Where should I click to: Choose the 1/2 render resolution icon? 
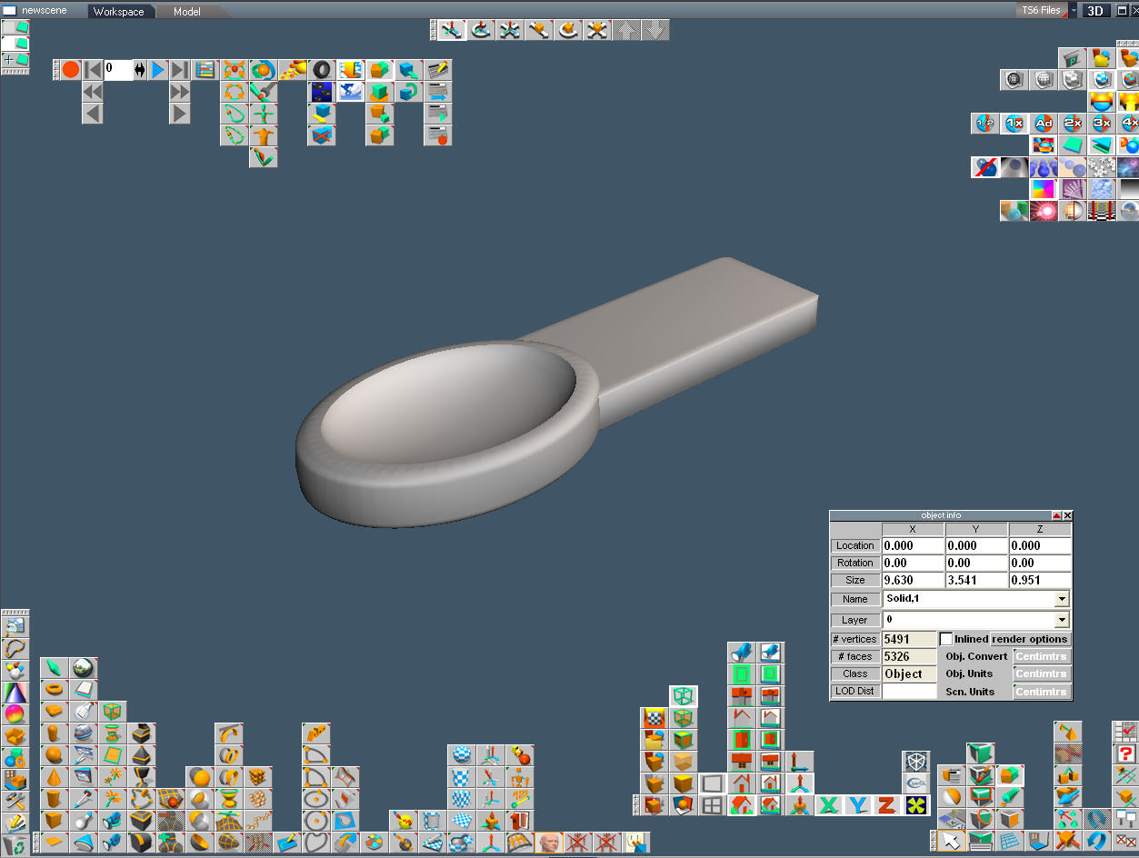[984, 123]
